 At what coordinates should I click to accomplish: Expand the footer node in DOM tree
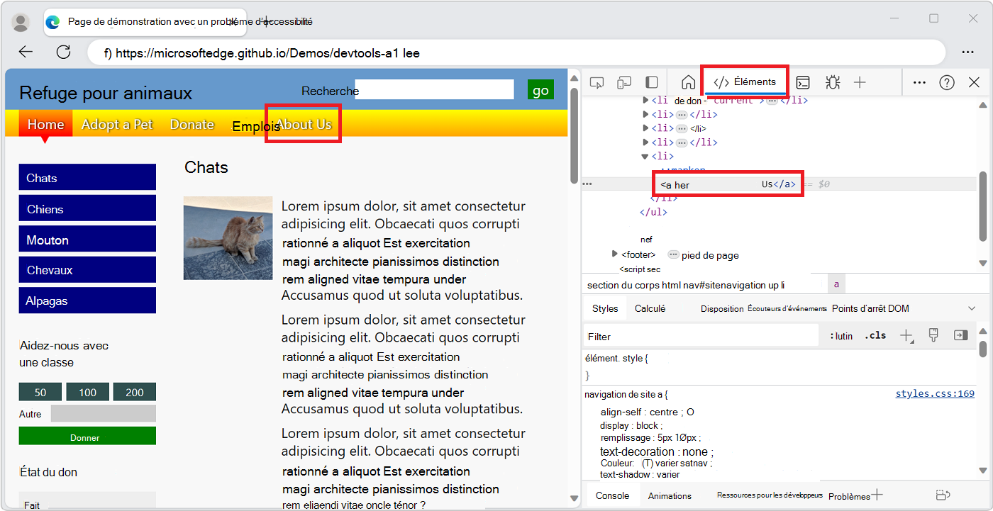click(x=614, y=254)
